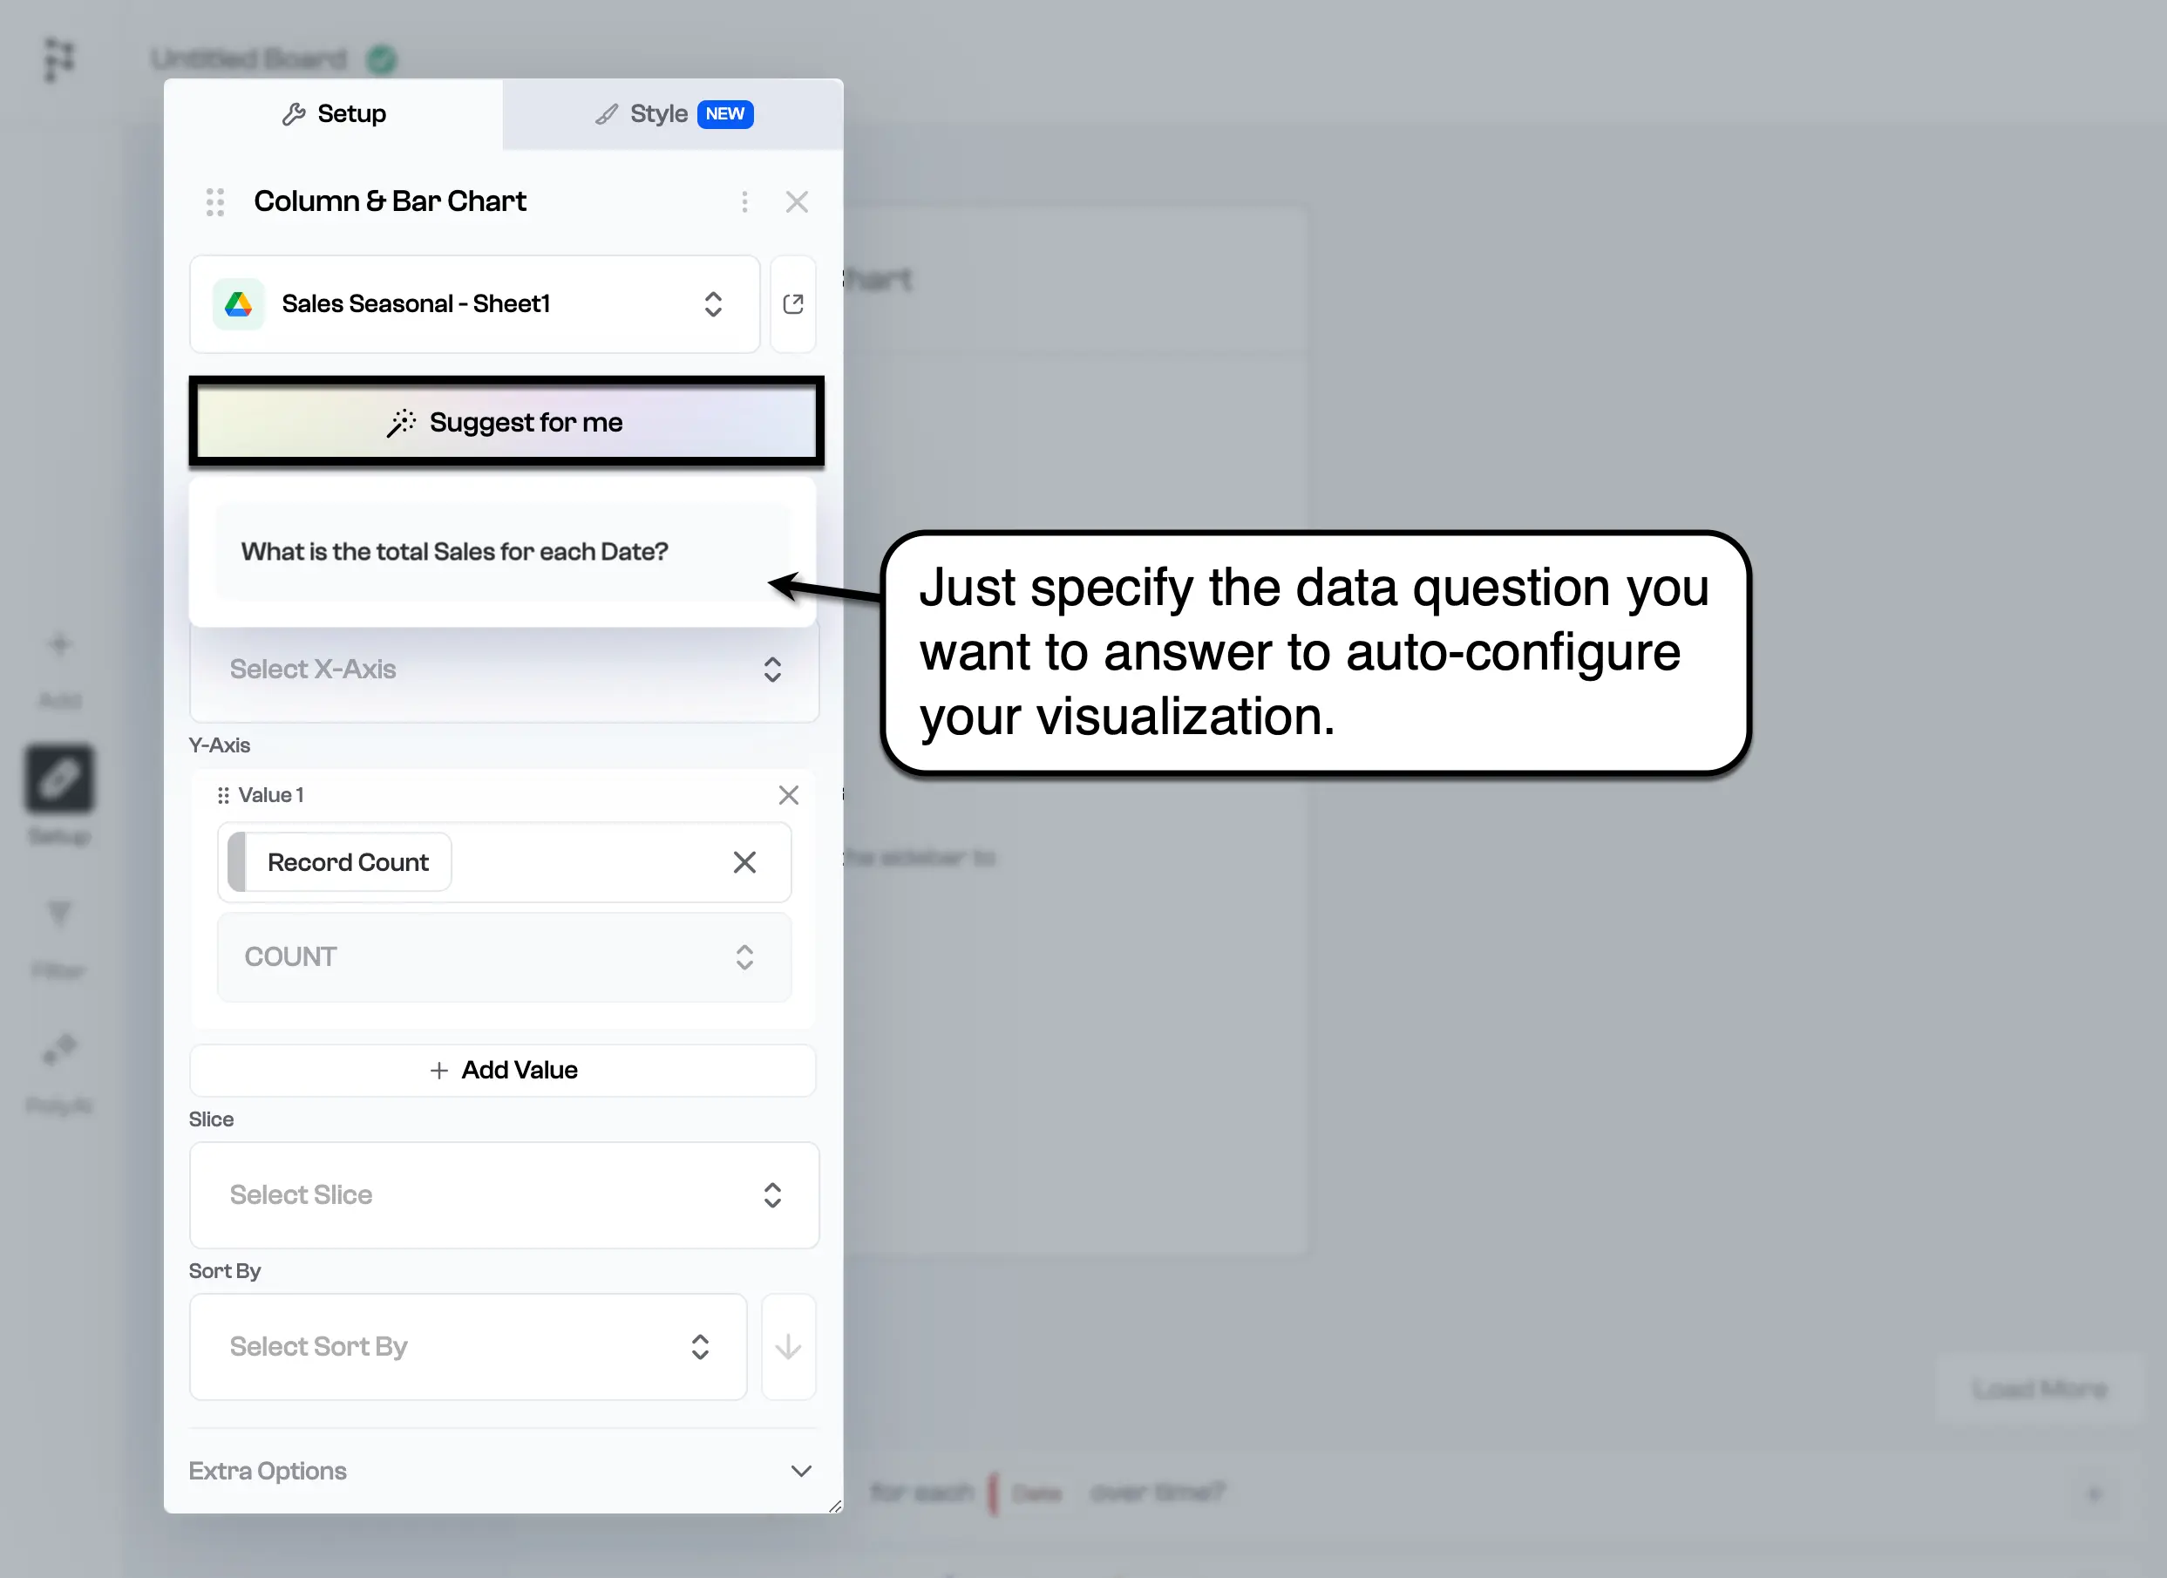Switch to the Setup tab

334,113
